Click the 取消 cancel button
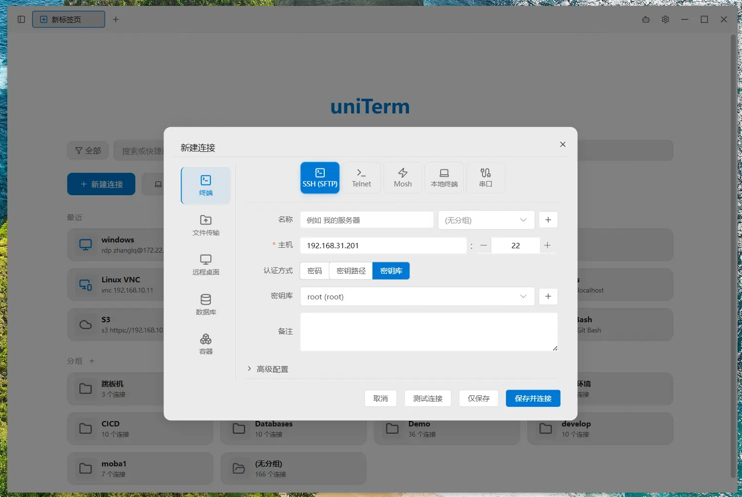Image resolution: width=742 pixels, height=497 pixels. click(381, 398)
